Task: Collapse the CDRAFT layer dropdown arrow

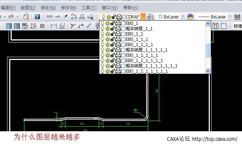Action: click(x=143, y=17)
